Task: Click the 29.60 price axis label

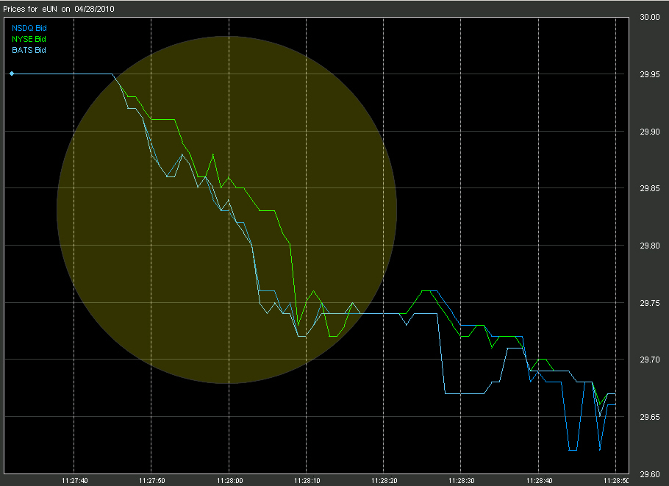Action: click(649, 474)
